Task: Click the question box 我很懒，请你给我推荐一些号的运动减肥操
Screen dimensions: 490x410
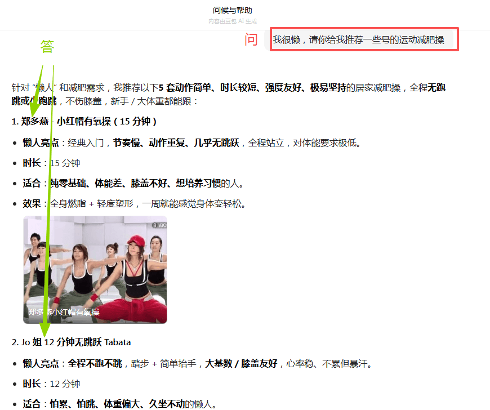Action: click(x=364, y=39)
